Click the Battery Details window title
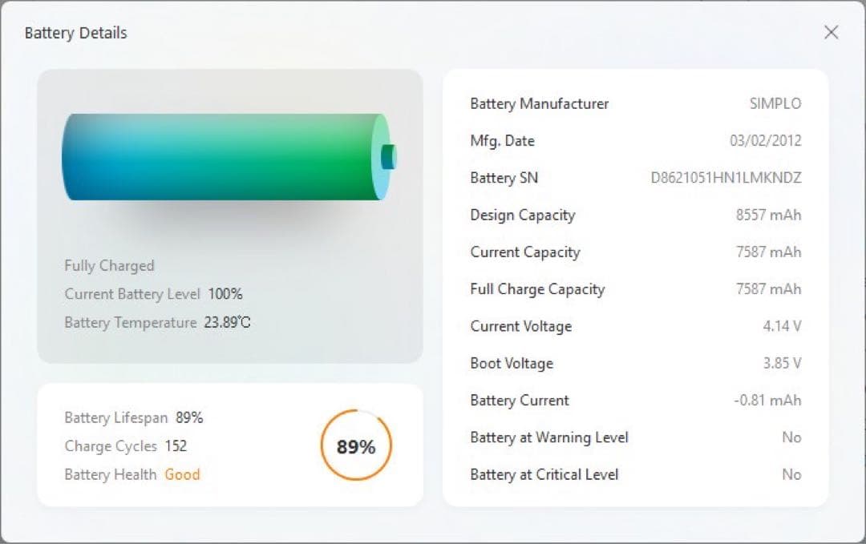Image resolution: width=866 pixels, height=544 pixels. (x=75, y=33)
